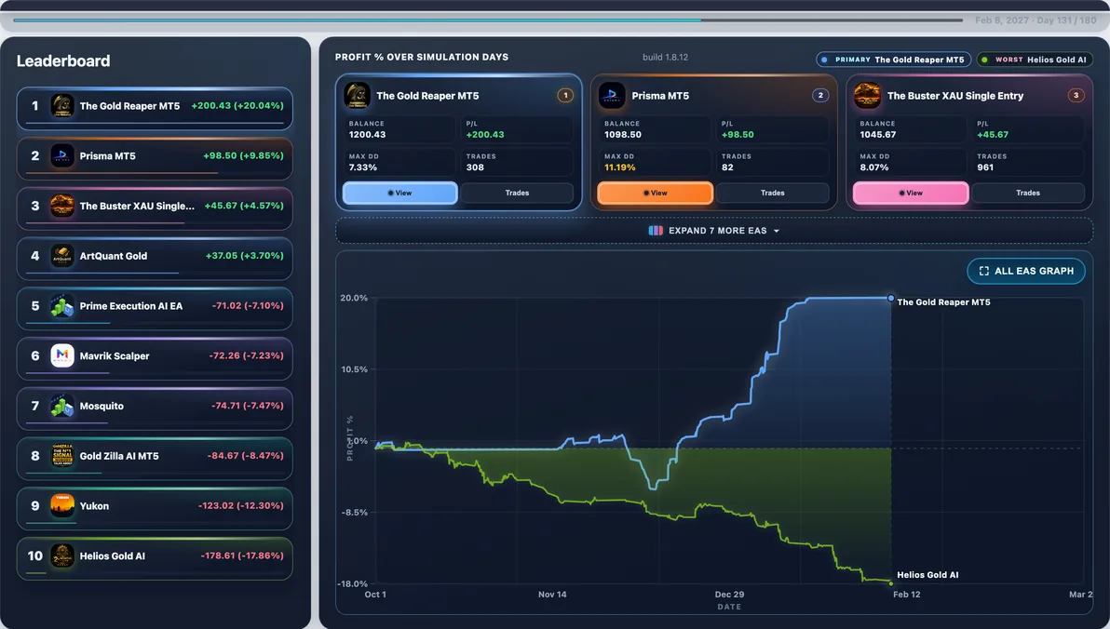Click Mavrik Scalper M logo icon
Screen dimensions: 1110x629
coord(62,355)
